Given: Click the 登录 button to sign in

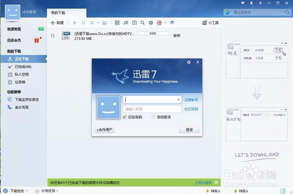Looking at the screenshot, I should coord(189,130).
